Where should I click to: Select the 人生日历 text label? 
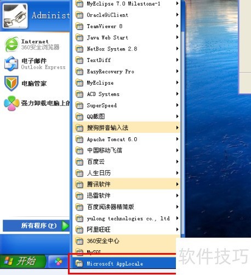pos(99,173)
